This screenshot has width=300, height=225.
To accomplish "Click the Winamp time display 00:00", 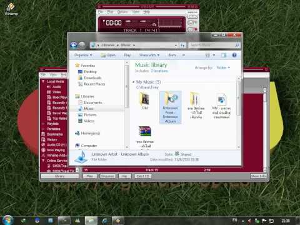I will (x=114, y=22).
